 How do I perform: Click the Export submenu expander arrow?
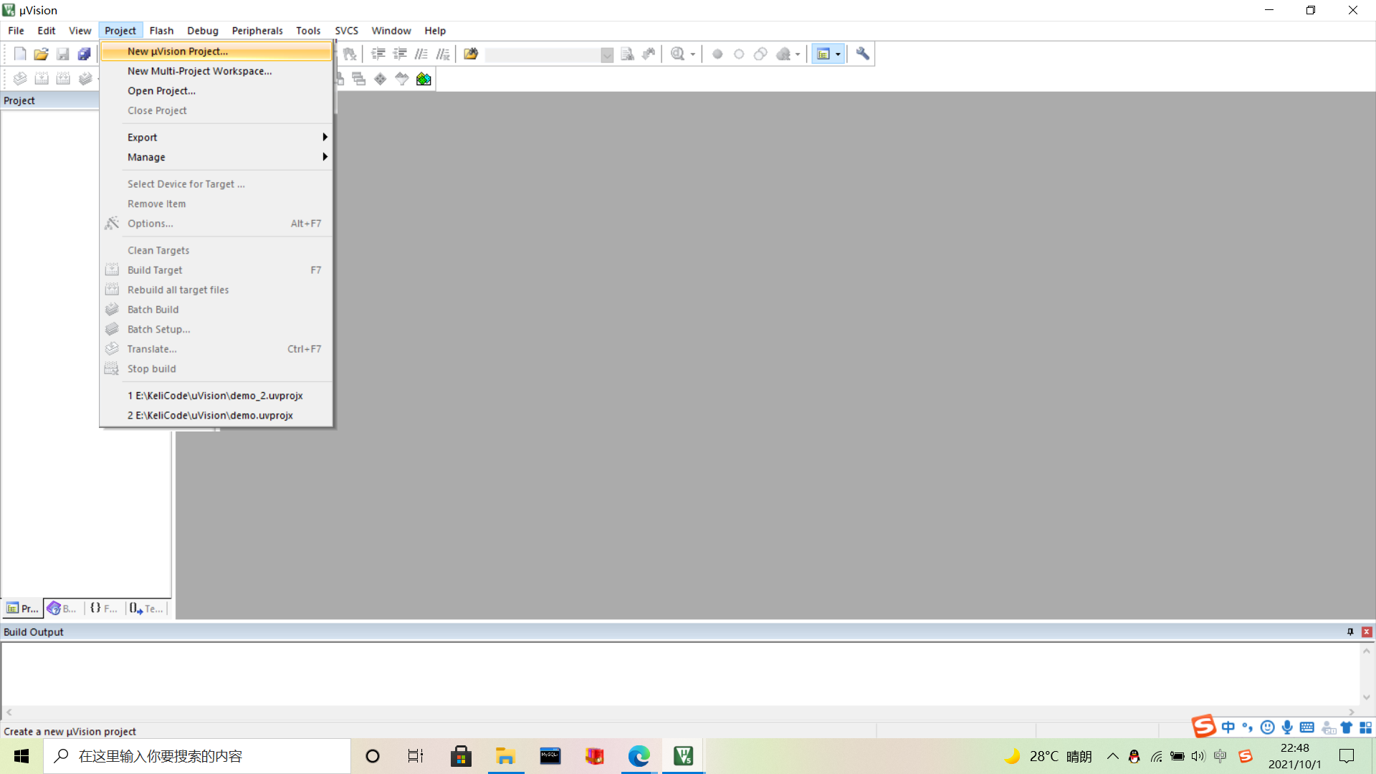click(325, 137)
